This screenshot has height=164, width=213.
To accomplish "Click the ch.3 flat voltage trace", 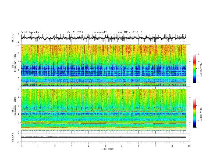I will [x=104, y=137].
